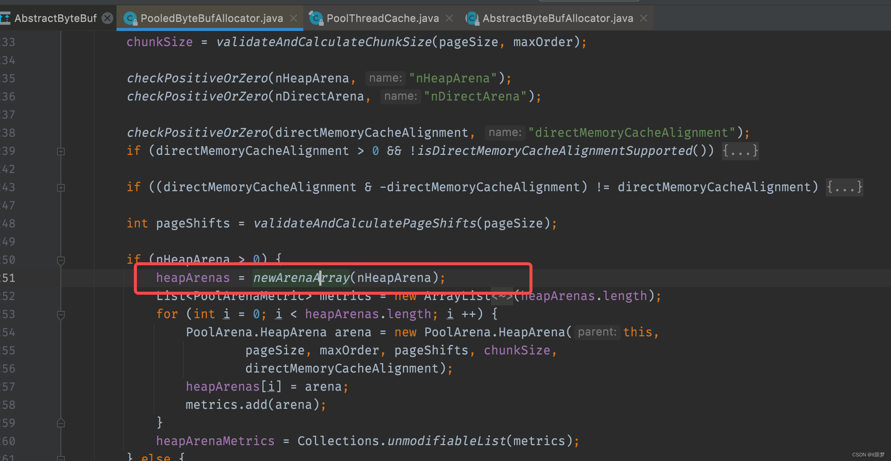The width and height of the screenshot is (891, 461).
Task: Click the newArenaArray method call
Action: tap(301, 278)
